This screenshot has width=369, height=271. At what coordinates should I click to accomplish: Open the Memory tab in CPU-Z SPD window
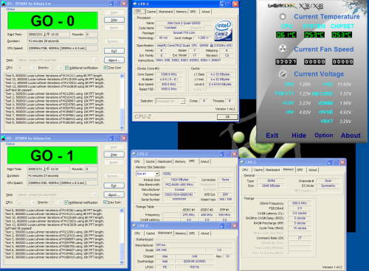point(180,161)
